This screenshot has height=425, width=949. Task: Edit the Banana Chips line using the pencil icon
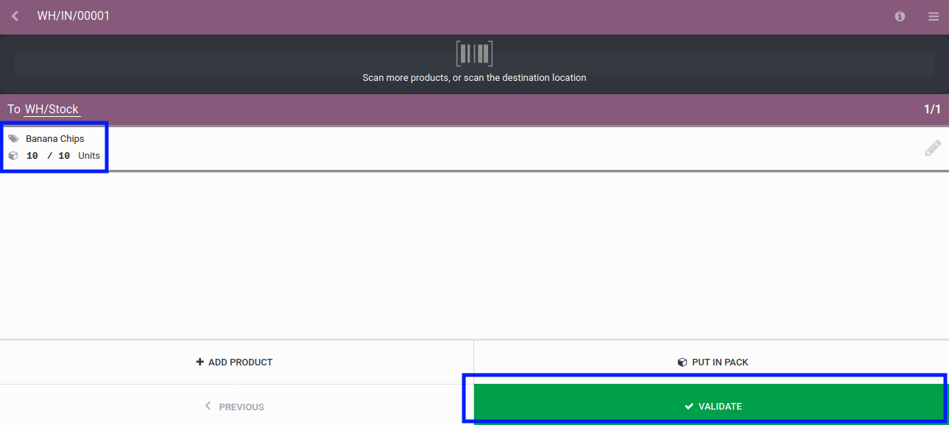coord(932,148)
